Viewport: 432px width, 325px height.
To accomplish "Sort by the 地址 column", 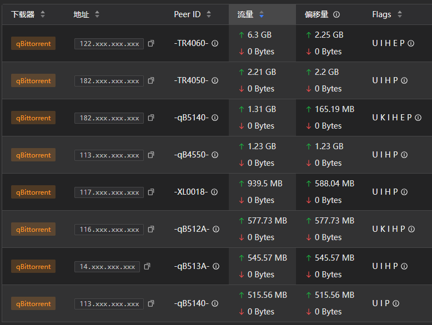I will click(x=97, y=14).
